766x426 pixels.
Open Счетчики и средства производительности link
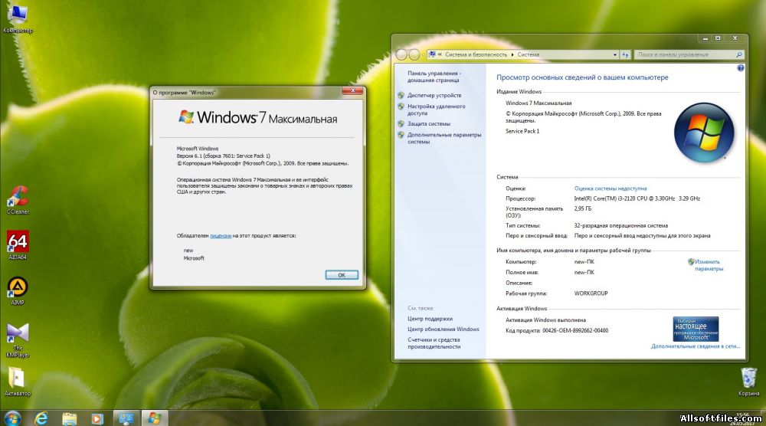pos(434,343)
